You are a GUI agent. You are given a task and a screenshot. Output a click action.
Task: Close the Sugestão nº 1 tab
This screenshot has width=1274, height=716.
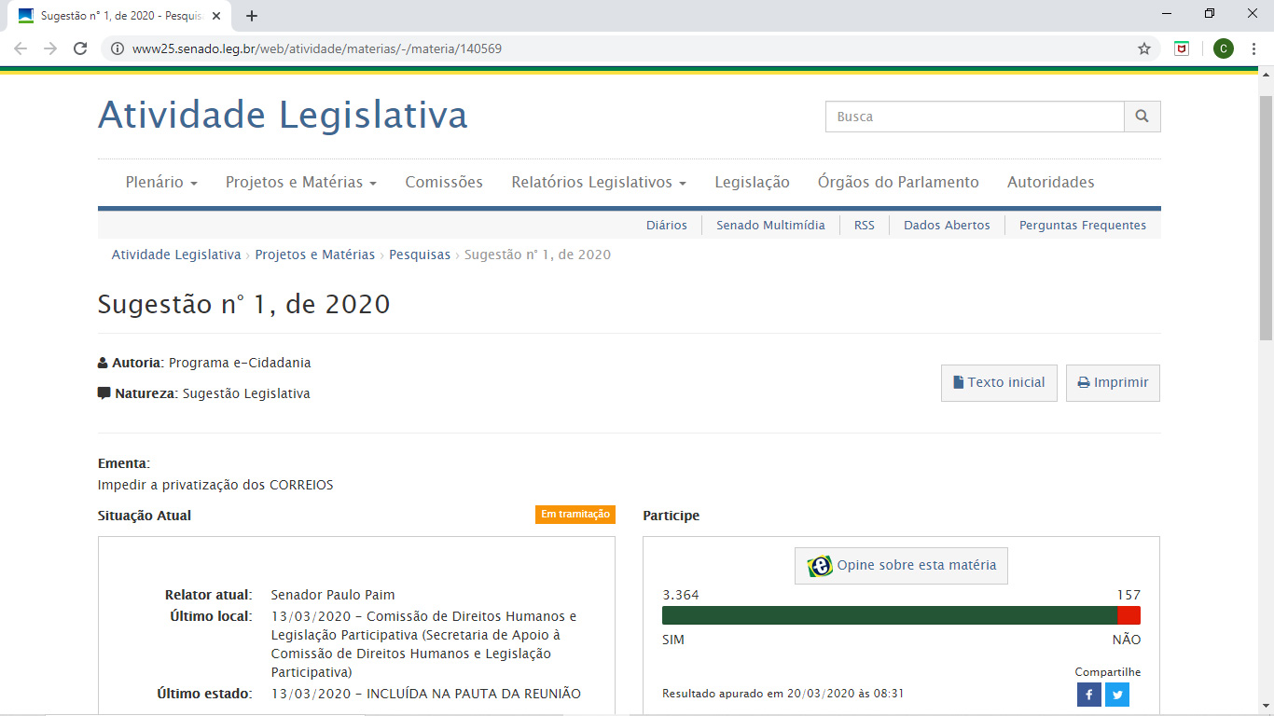216,16
